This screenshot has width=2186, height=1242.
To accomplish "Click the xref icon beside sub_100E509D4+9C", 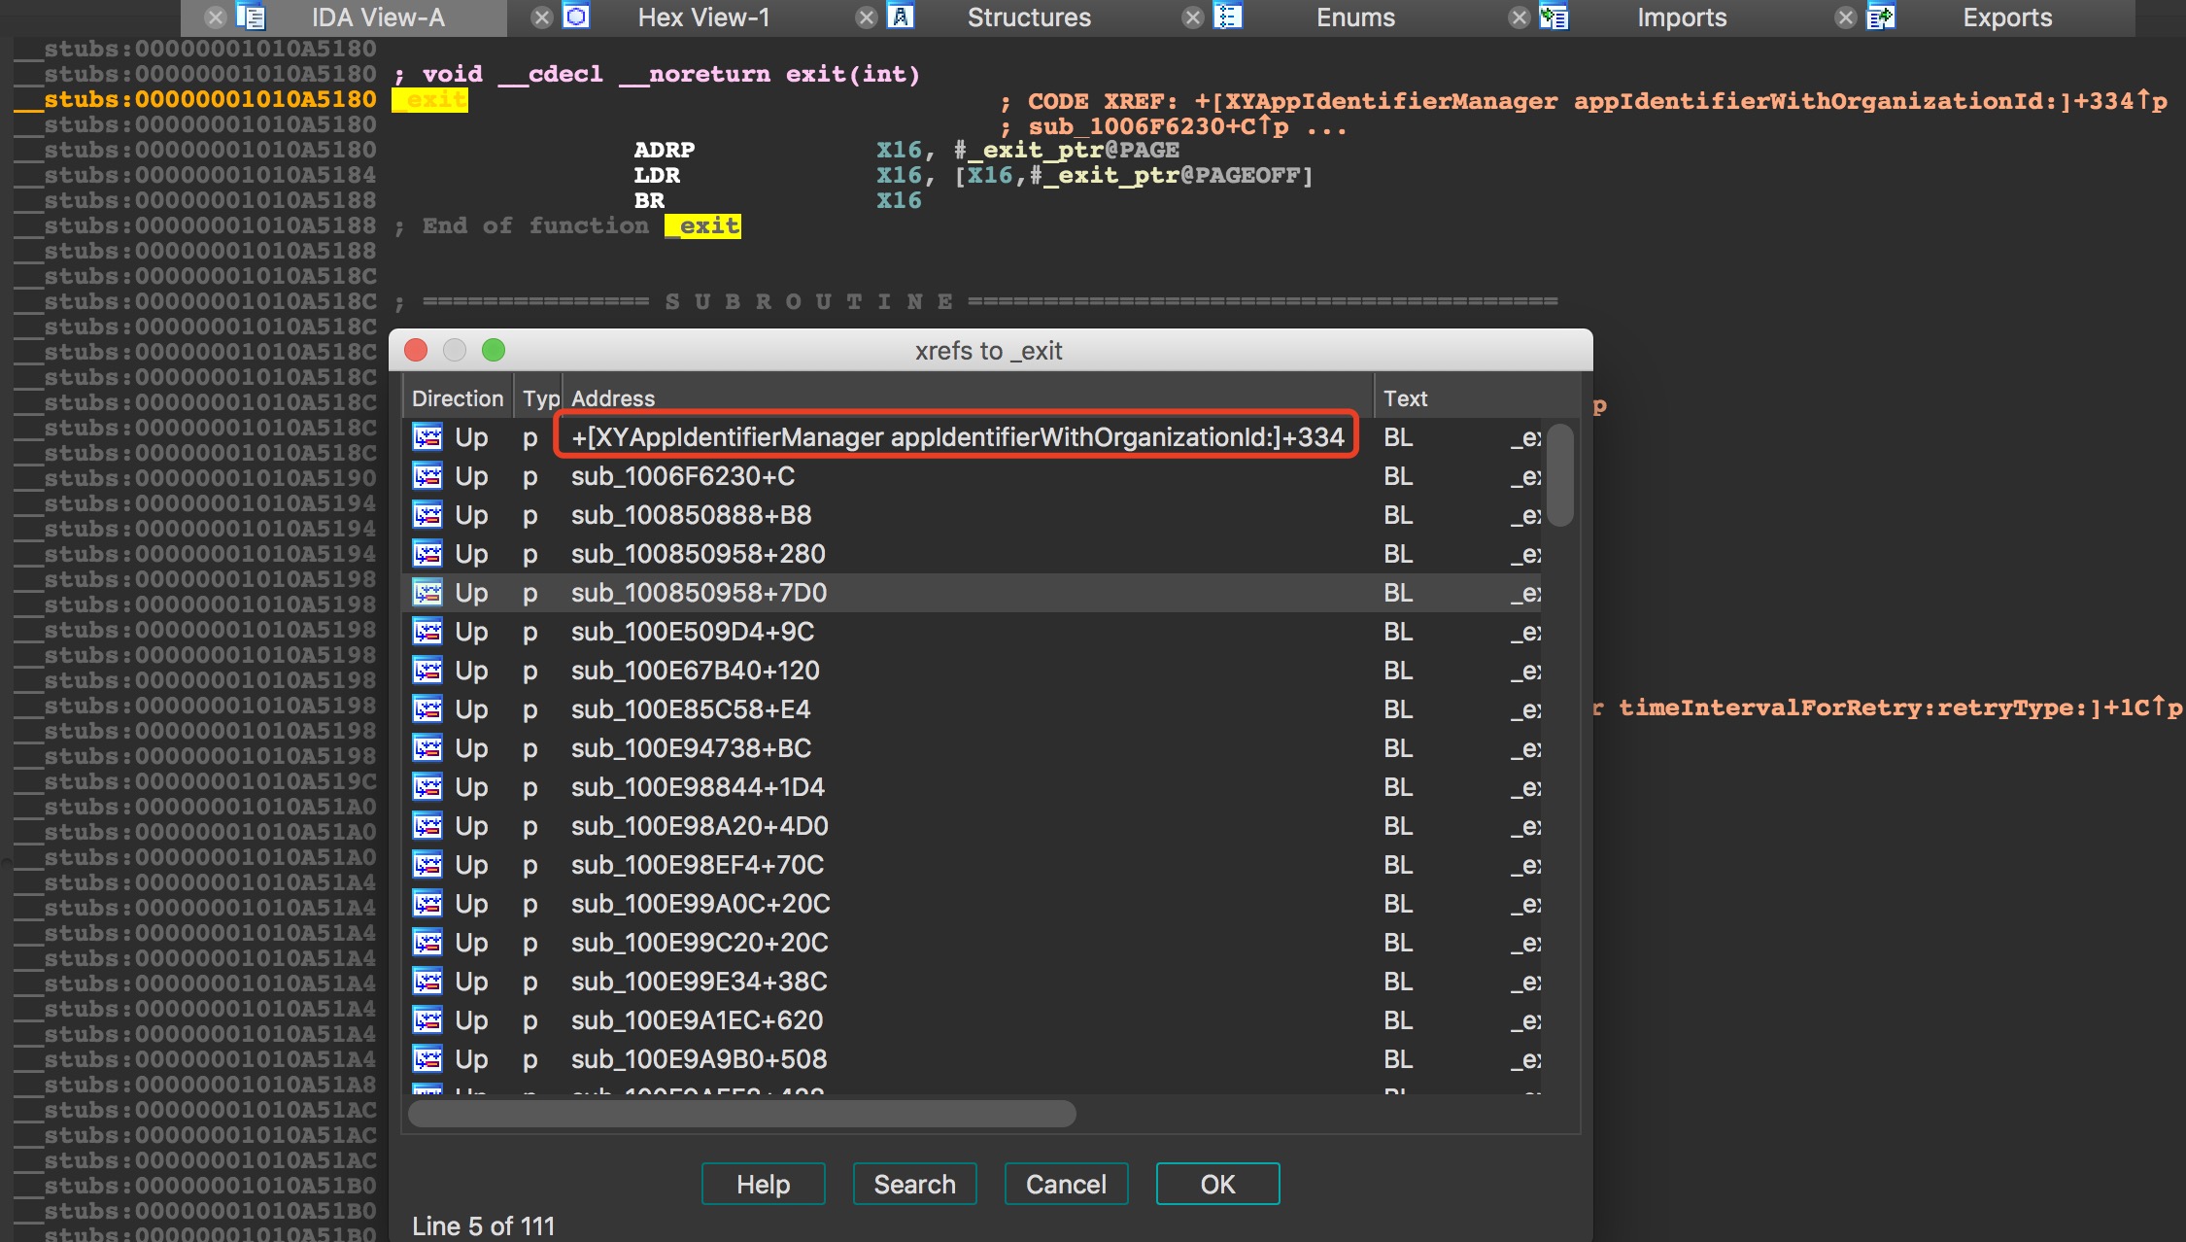I will 427,632.
